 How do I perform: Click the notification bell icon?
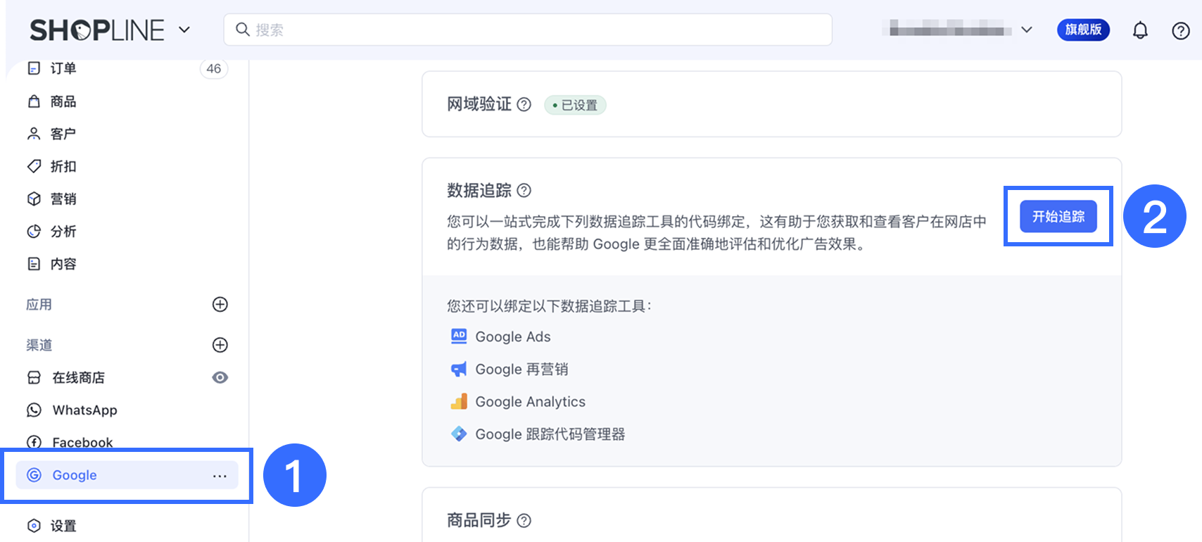pyautogui.click(x=1140, y=30)
